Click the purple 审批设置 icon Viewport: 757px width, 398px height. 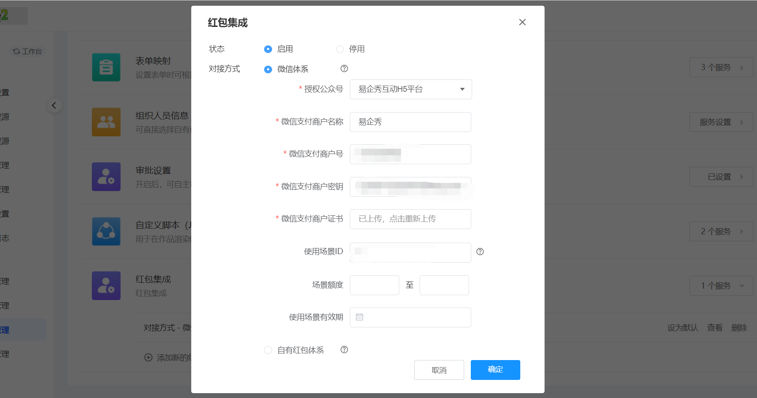(x=106, y=176)
